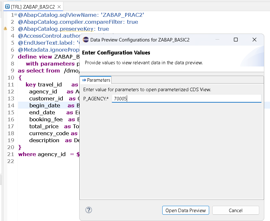270x221 pixels.
Task: Click line number 22 in the editor gutter
Action: tap(10, 161)
